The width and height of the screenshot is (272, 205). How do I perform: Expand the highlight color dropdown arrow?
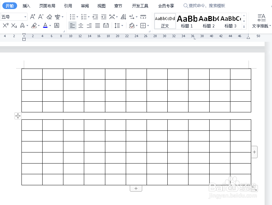tap(39, 26)
